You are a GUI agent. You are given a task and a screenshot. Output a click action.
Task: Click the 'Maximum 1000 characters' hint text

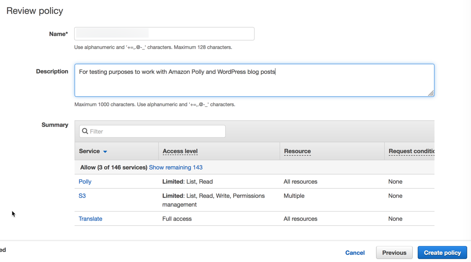click(x=154, y=104)
